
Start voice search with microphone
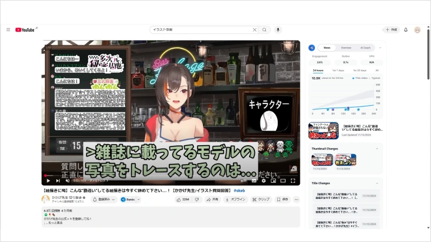click(278, 29)
